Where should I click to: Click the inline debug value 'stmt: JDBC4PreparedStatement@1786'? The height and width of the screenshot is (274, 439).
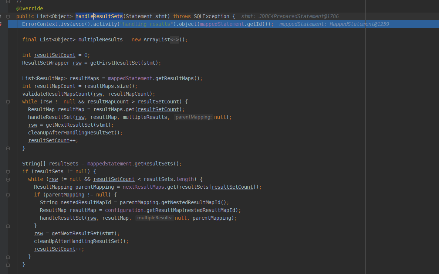pos(290,16)
